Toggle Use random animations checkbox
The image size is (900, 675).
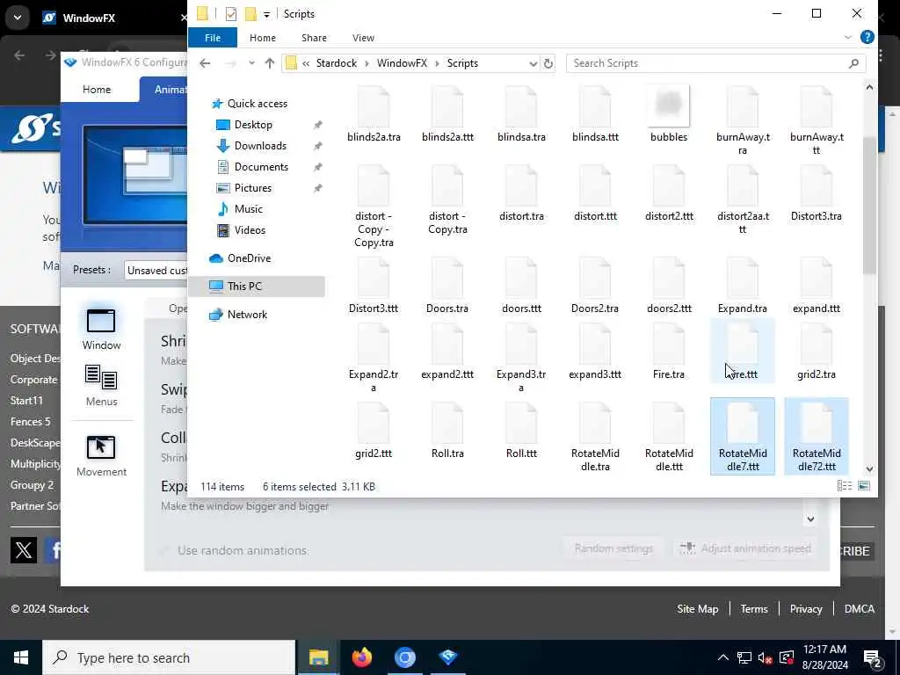tap(164, 550)
